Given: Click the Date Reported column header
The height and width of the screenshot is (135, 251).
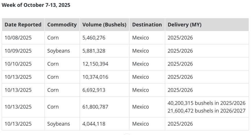Looking at the screenshot, I should point(23,25).
